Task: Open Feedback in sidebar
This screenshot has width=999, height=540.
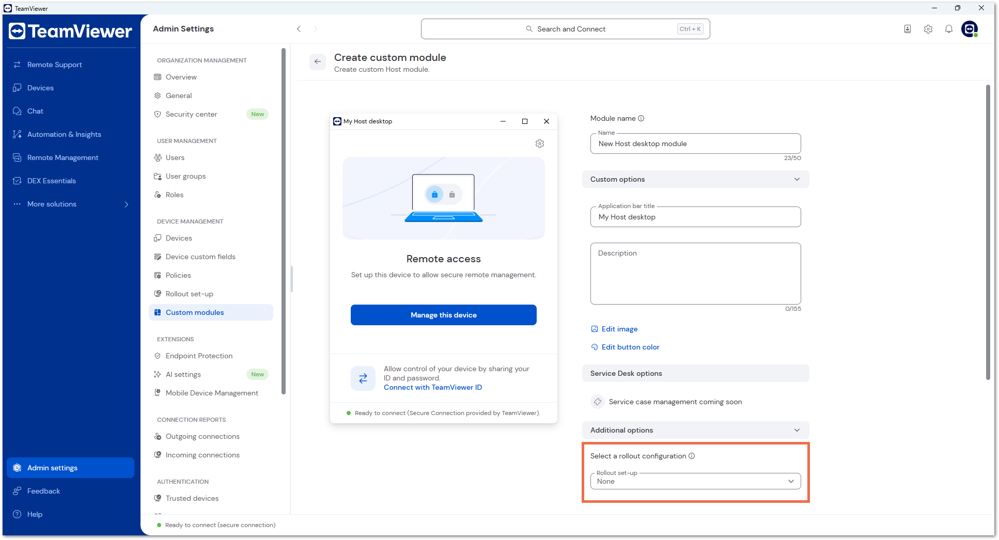Action: point(70,491)
